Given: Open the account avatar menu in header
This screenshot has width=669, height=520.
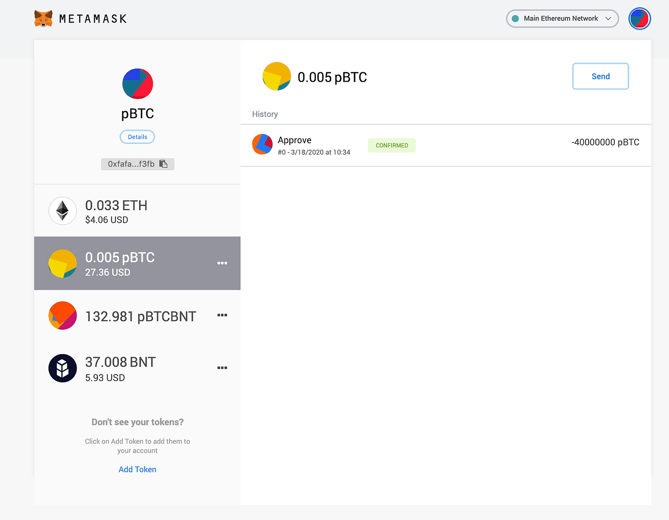Looking at the screenshot, I should click(639, 19).
